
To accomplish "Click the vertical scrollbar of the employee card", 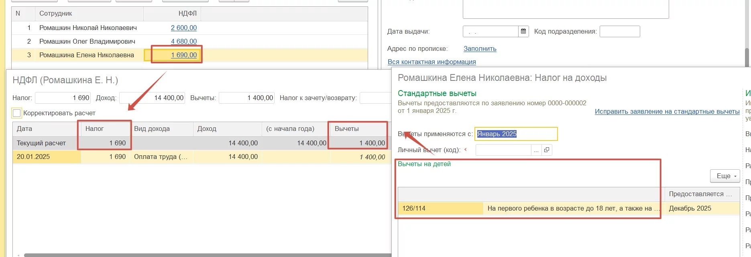I will 747,58.
